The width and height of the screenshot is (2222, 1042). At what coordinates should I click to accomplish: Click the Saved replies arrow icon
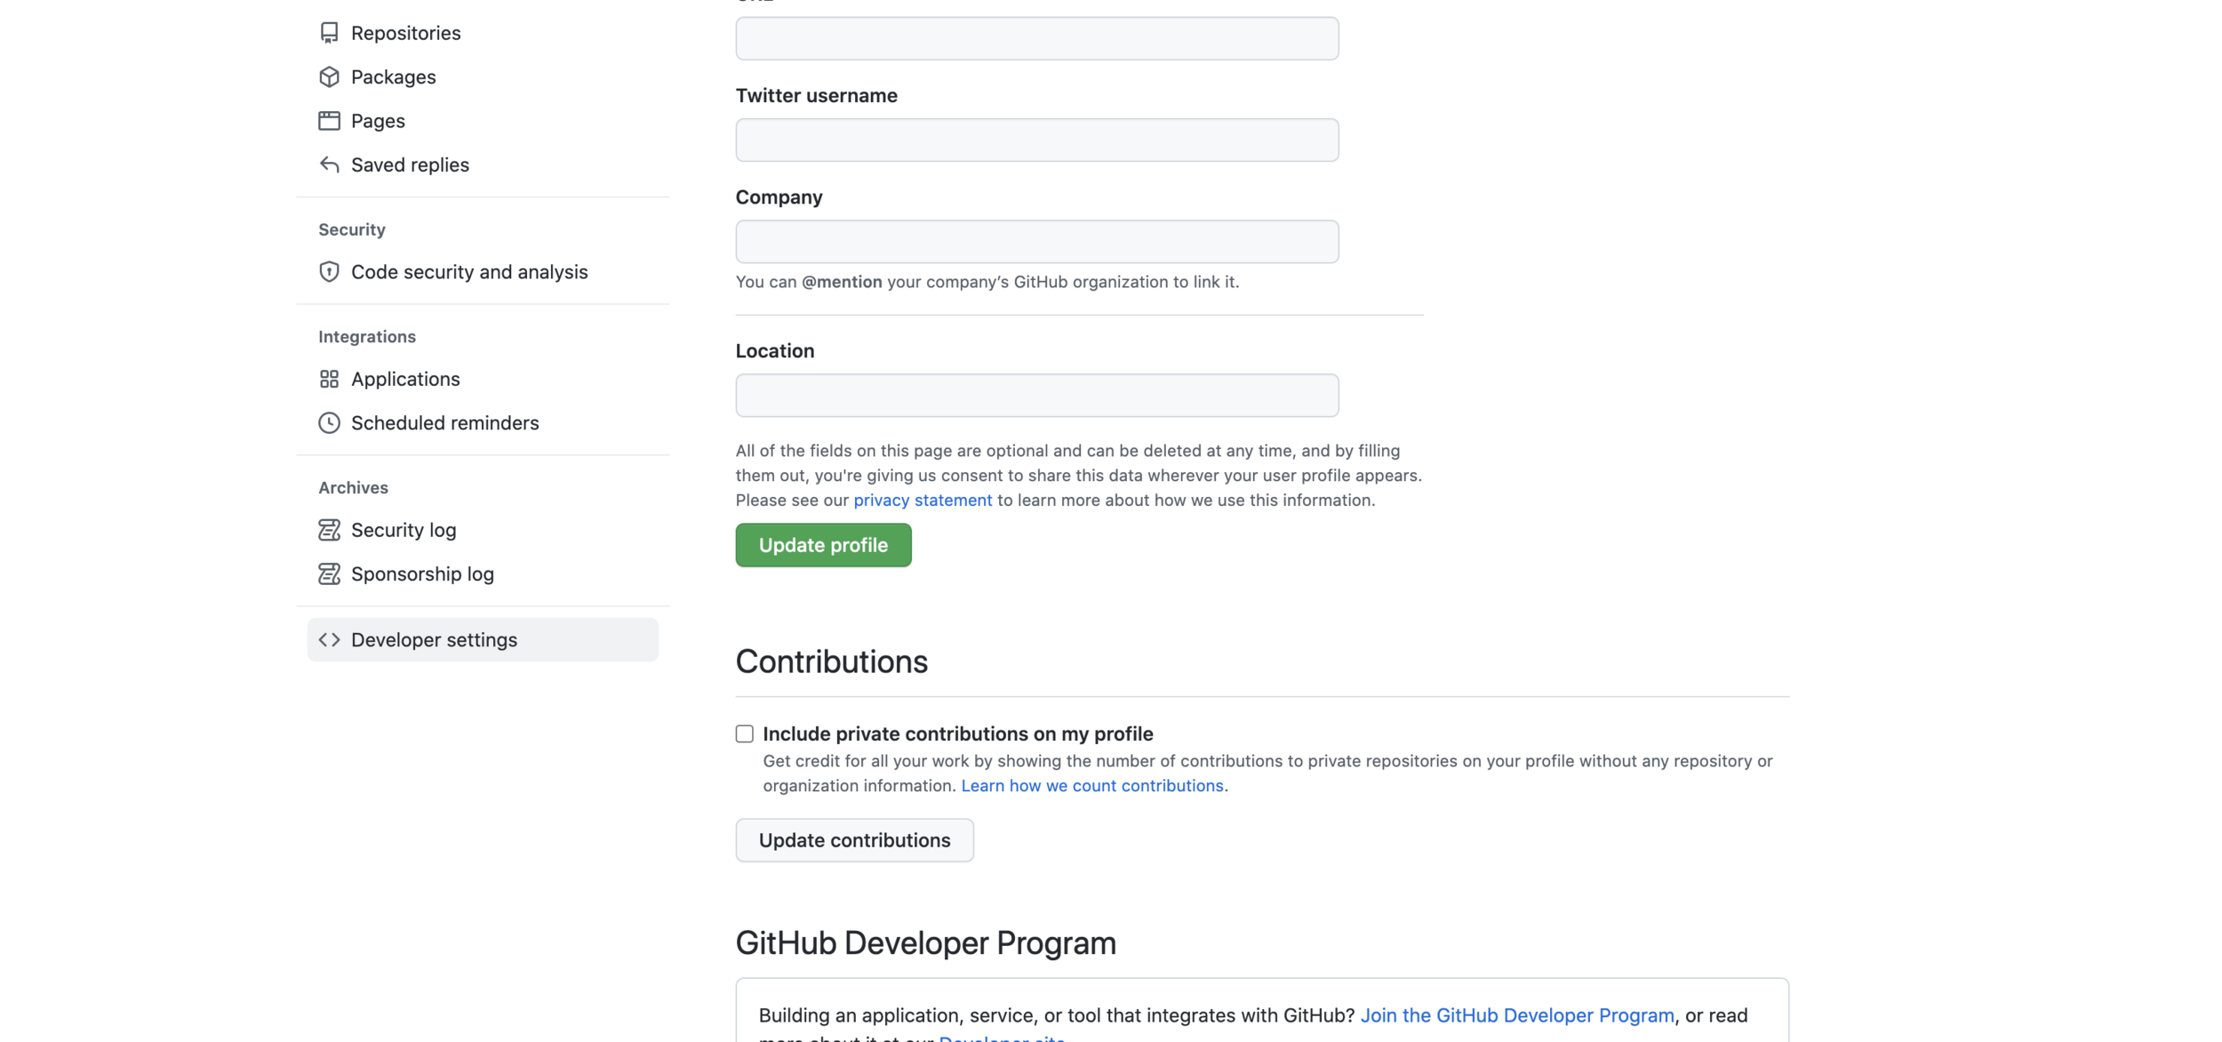[x=329, y=164]
